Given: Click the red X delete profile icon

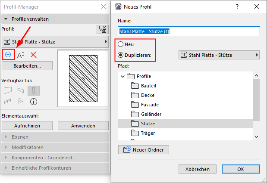Looking at the screenshot, I should point(34,55).
